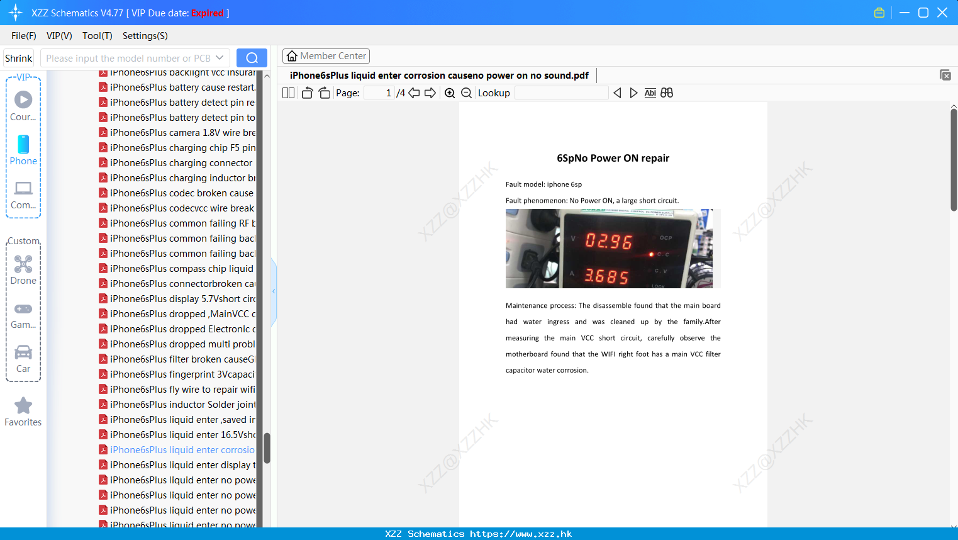The height and width of the screenshot is (540, 958).
Task: Open the Courses sidebar item
Action: pyautogui.click(x=23, y=106)
